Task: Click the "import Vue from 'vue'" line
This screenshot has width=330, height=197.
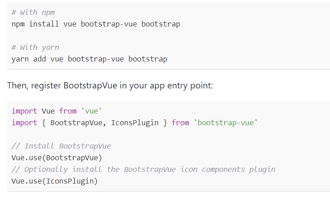Action: 57,111
